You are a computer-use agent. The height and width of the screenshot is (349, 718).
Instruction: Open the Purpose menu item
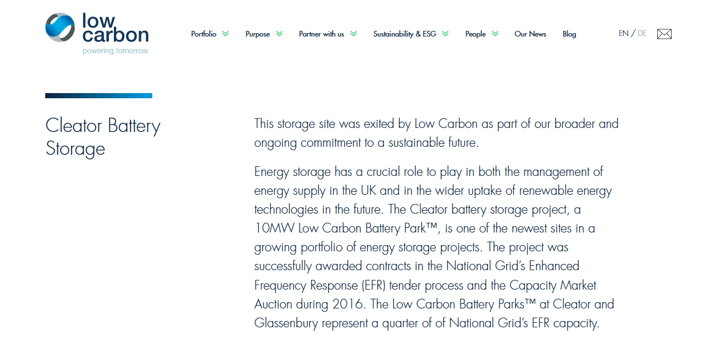tap(257, 34)
